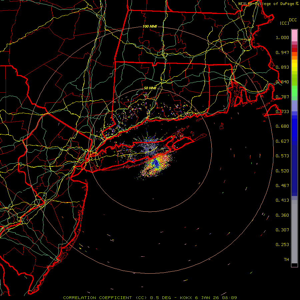Click the DCC label above the color scale
Viewport: 300px width, 300px height.
click(x=293, y=20)
